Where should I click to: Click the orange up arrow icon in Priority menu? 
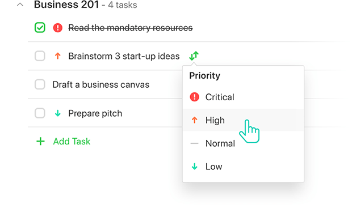click(194, 120)
